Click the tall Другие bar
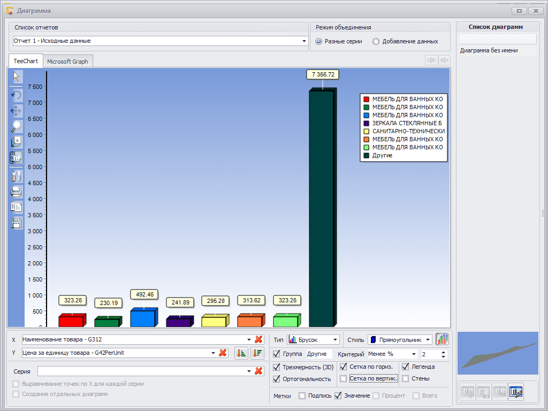This screenshot has height=411, width=548. point(322,208)
